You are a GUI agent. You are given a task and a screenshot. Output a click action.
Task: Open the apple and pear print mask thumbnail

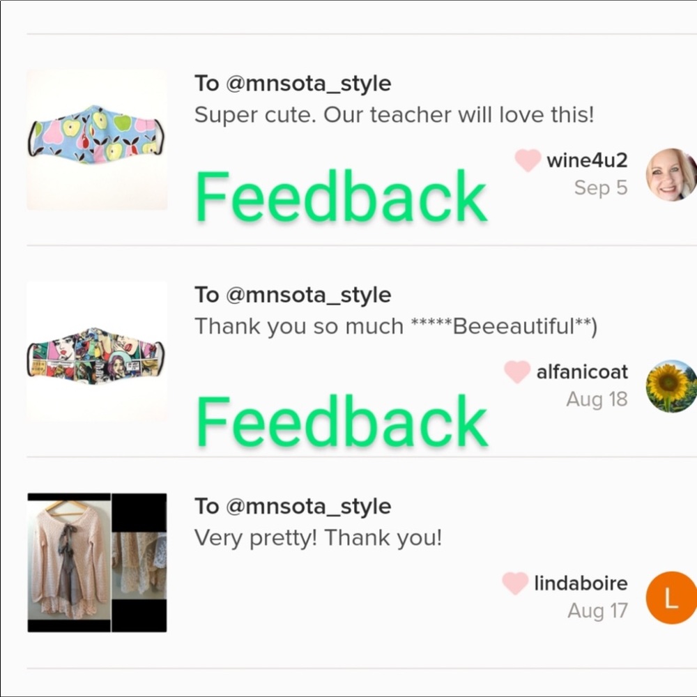[97, 139]
